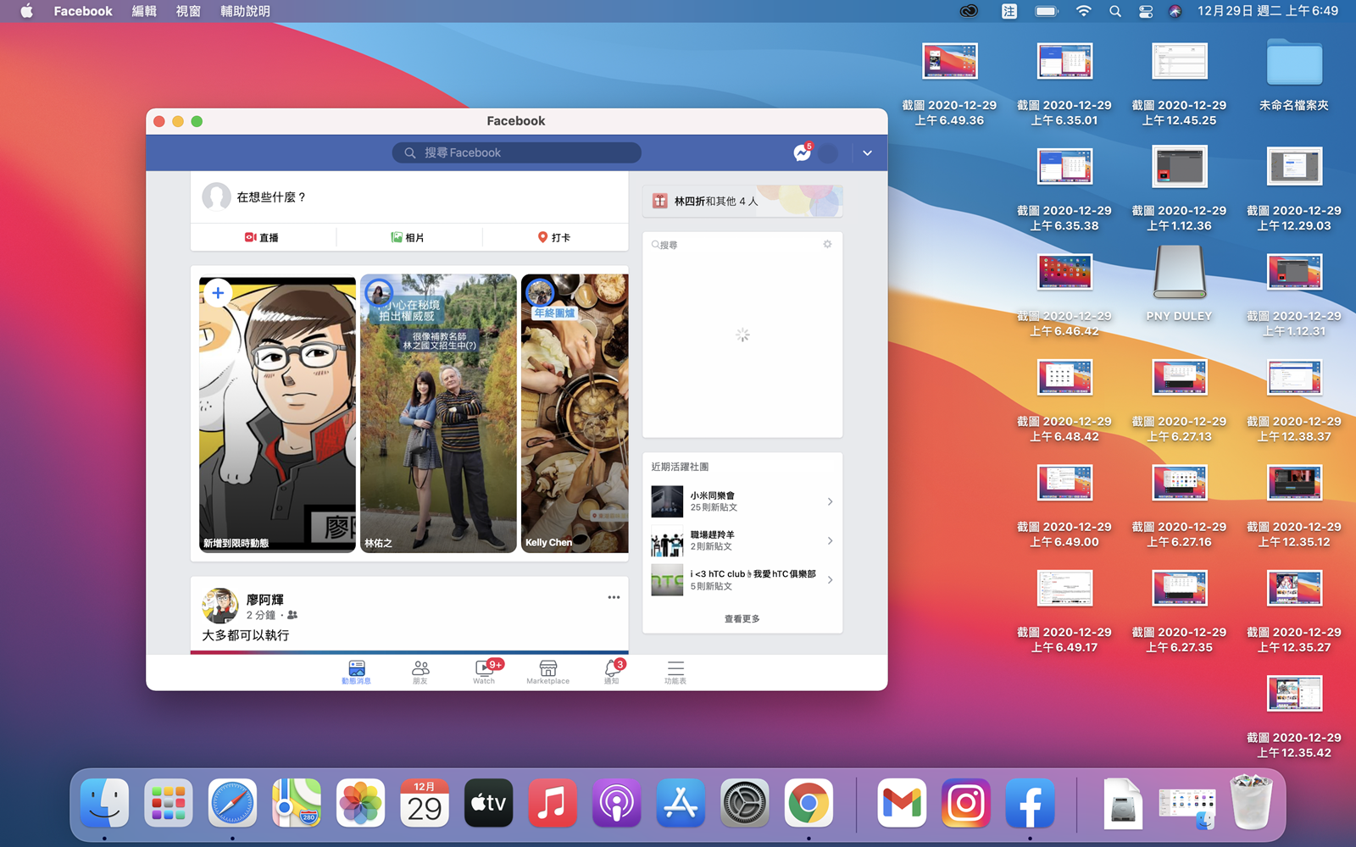Open the 視窗 menu in menu bar
Image resolution: width=1356 pixels, height=847 pixels.
point(188,11)
